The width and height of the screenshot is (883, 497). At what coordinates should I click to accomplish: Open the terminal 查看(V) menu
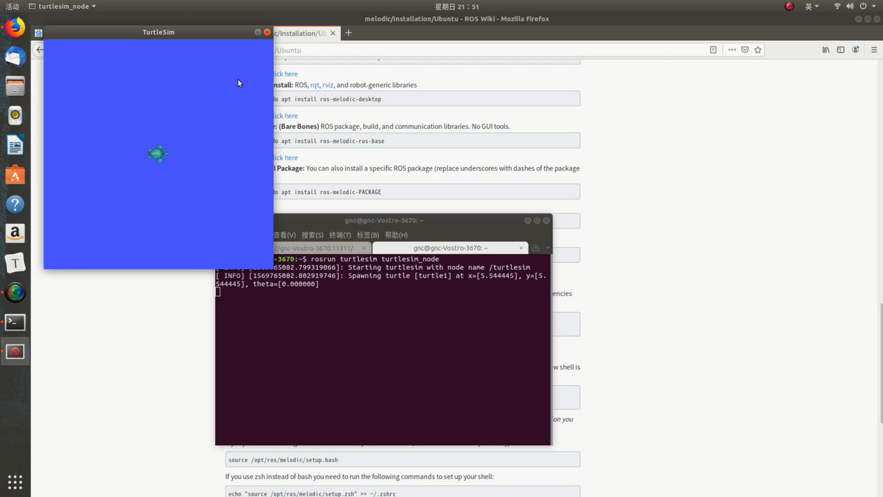(284, 235)
